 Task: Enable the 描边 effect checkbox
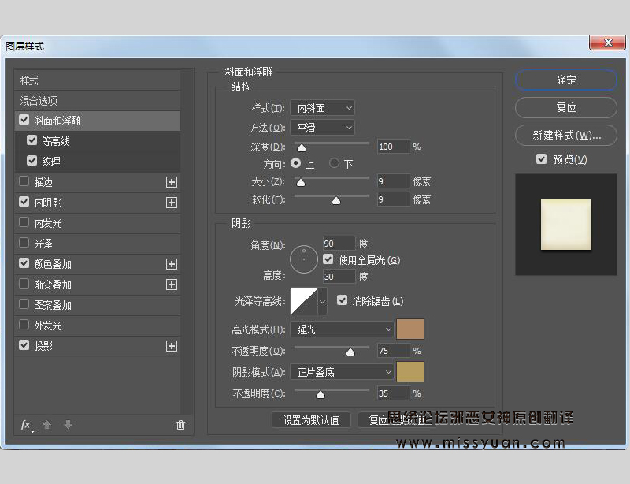(24, 182)
